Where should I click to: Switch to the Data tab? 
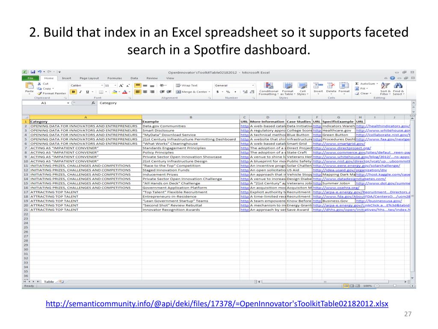(134, 78)
